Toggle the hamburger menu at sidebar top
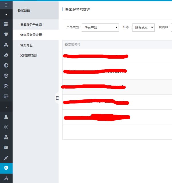The width and height of the screenshot is (172, 183). tap(6, 5)
